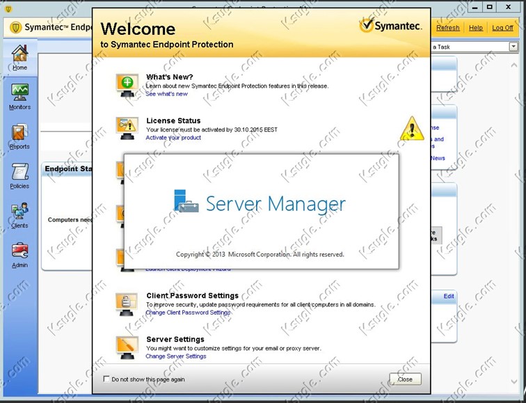
Task: Minimize the Symantec console window
Action: pyautogui.click(x=475, y=7)
